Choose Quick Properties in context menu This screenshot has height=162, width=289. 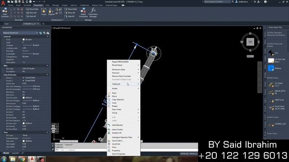(x=123, y=154)
